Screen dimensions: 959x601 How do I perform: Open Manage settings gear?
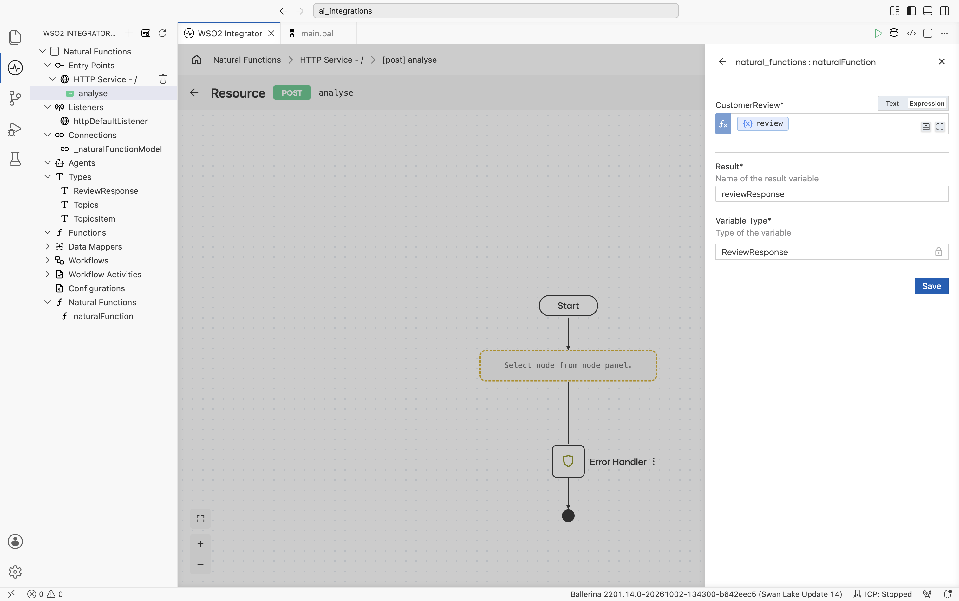point(15,572)
